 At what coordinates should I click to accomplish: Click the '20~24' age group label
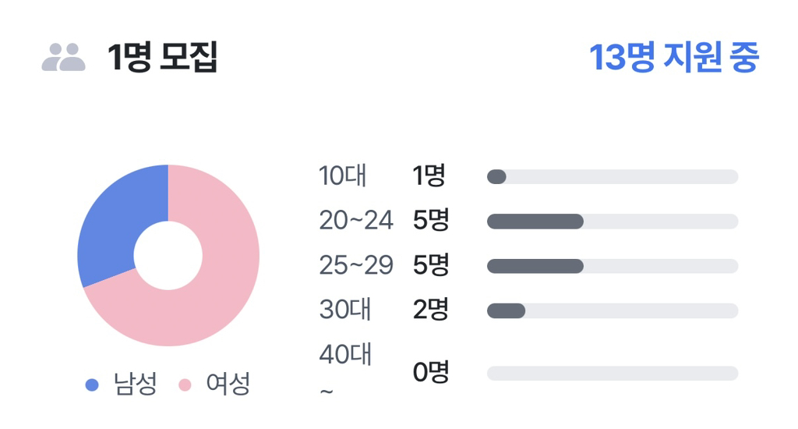point(355,221)
